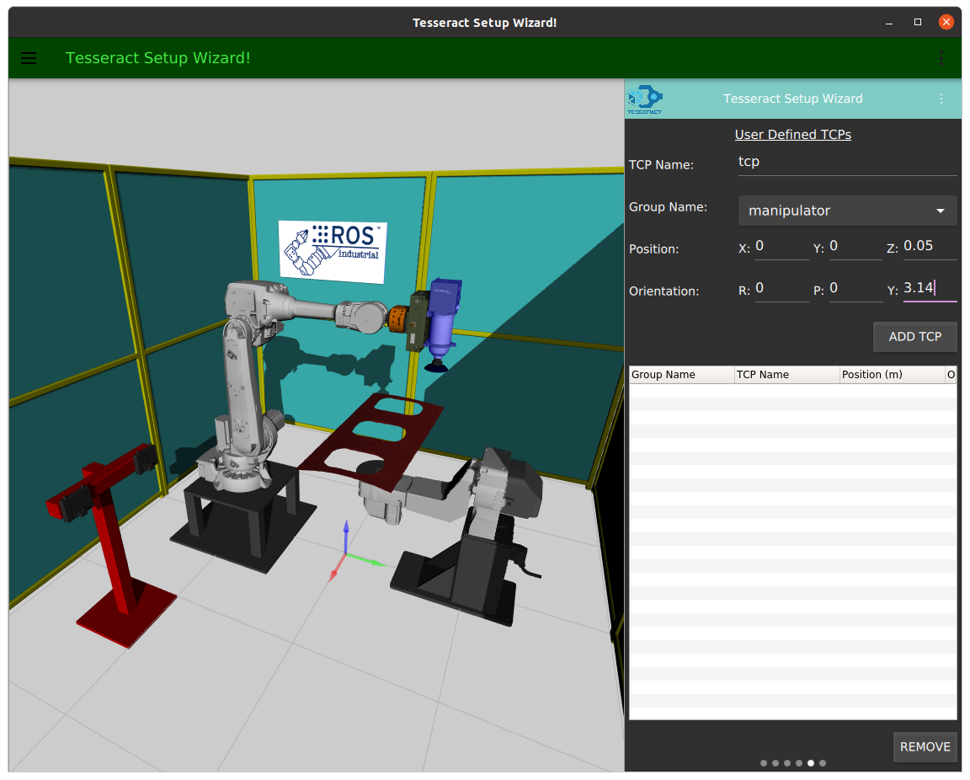Maximize the Tesseract Setup Wizard window
970x780 pixels.
pyautogui.click(x=918, y=22)
